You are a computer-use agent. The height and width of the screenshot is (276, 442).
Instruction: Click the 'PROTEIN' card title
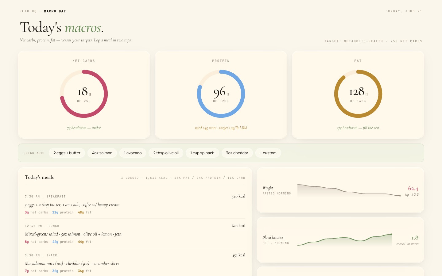pos(221,61)
